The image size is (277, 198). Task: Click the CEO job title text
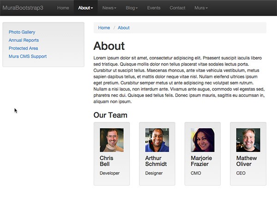point(241,173)
